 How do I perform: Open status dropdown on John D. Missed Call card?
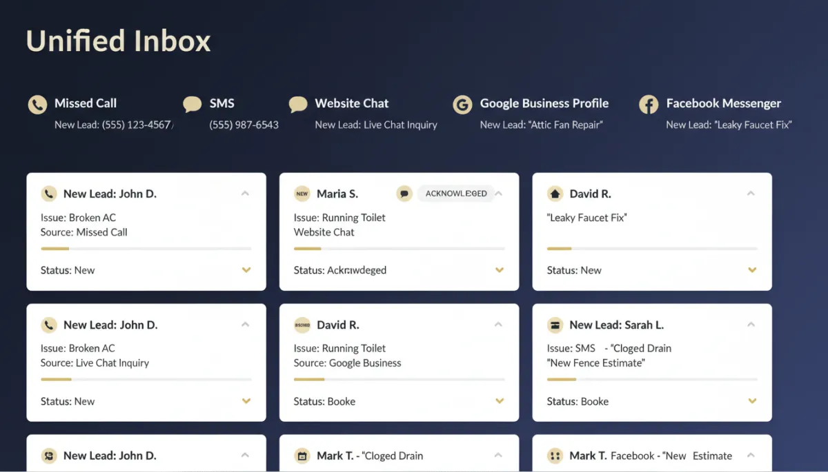tap(246, 270)
